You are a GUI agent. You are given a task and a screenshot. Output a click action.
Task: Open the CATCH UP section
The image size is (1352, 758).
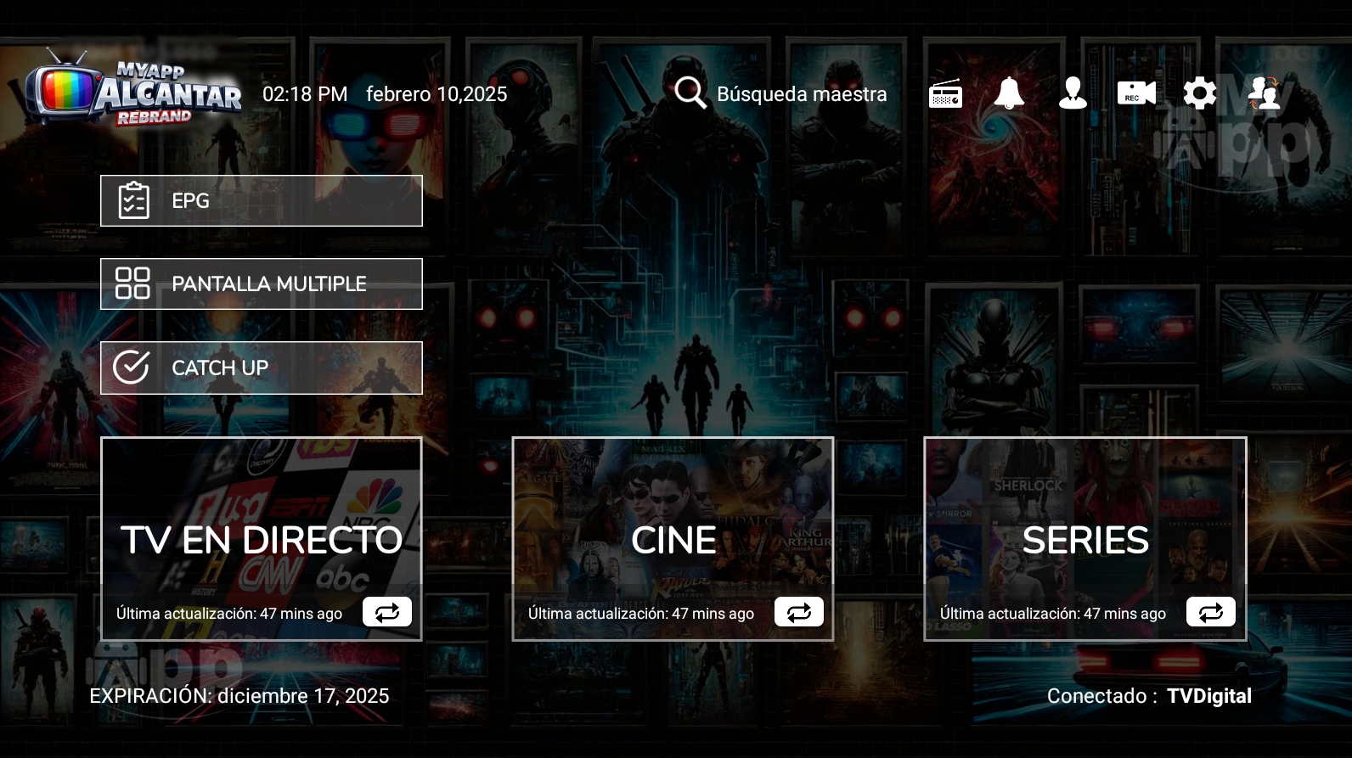[262, 368]
